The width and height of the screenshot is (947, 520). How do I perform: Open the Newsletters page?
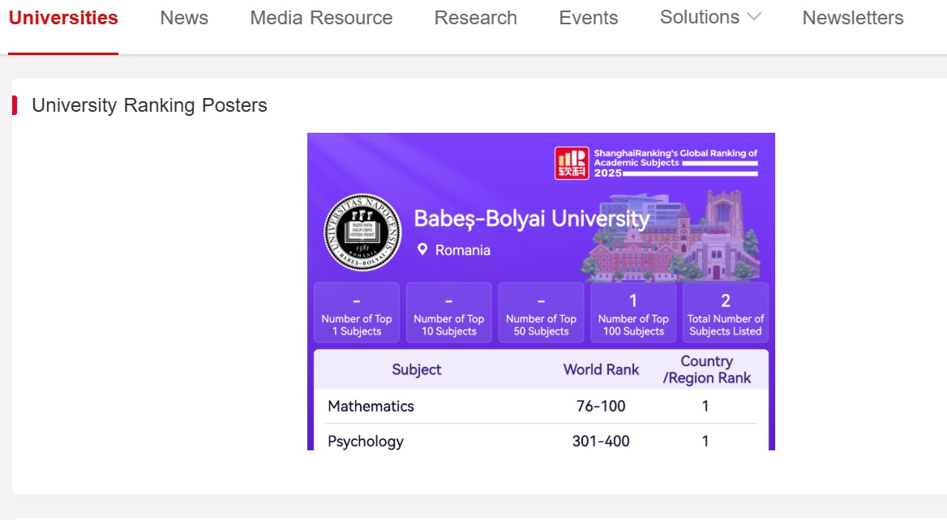tap(853, 19)
